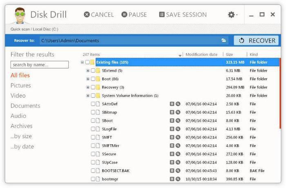Viewport: 286px width, 188px height.
Task: Open hex view icon for bootmgr
Action: [172, 179]
